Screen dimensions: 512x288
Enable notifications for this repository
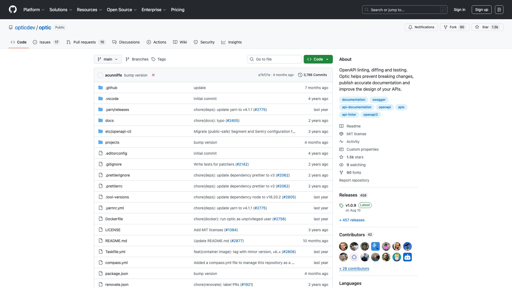tap(421, 27)
